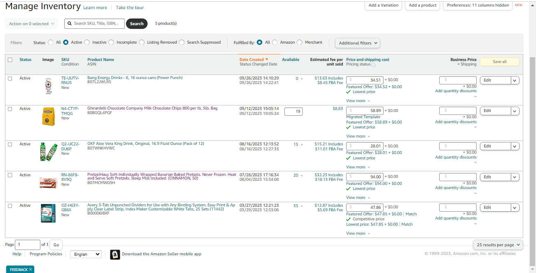This screenshot has height=273, width=536.
Task: Open the Bang Energy Drinks product thumbnail
Action: (49, 86)
